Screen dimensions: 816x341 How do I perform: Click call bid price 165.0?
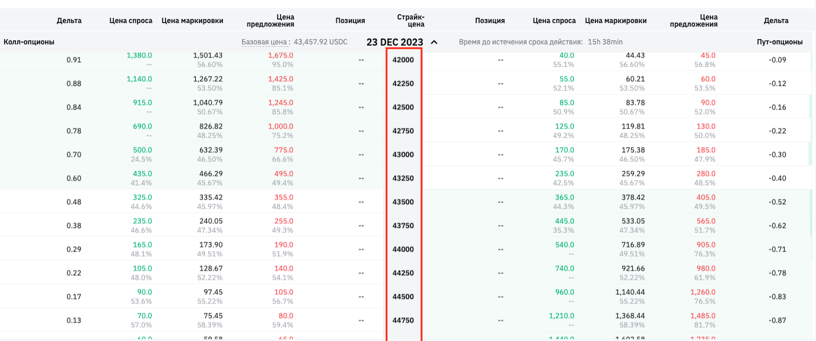click(142, 245)
